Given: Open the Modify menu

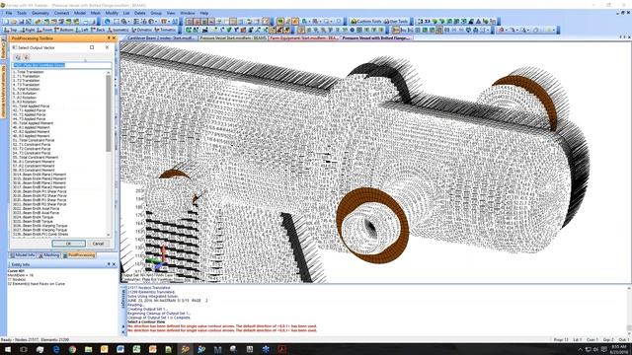Looking at the screenshot, I should coord(112,13).
